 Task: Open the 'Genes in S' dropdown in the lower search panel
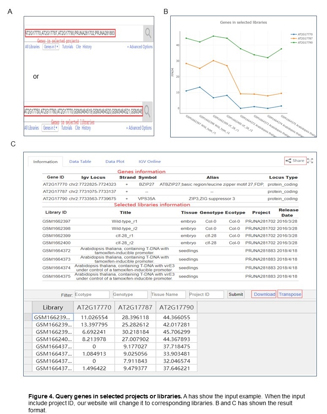click(x=50, y=128)
